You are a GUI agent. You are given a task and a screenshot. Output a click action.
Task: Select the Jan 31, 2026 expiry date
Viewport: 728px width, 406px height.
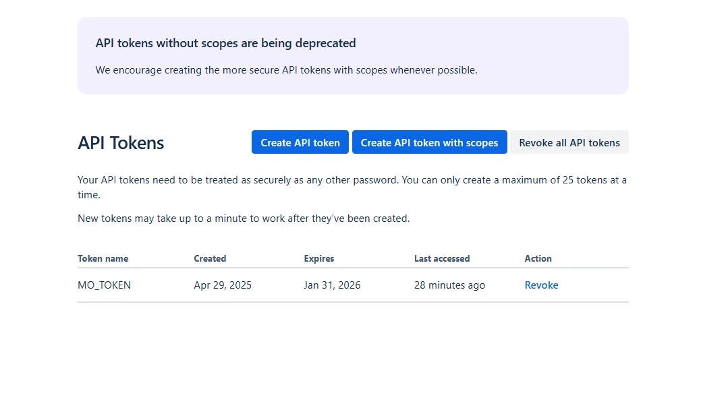332,285
